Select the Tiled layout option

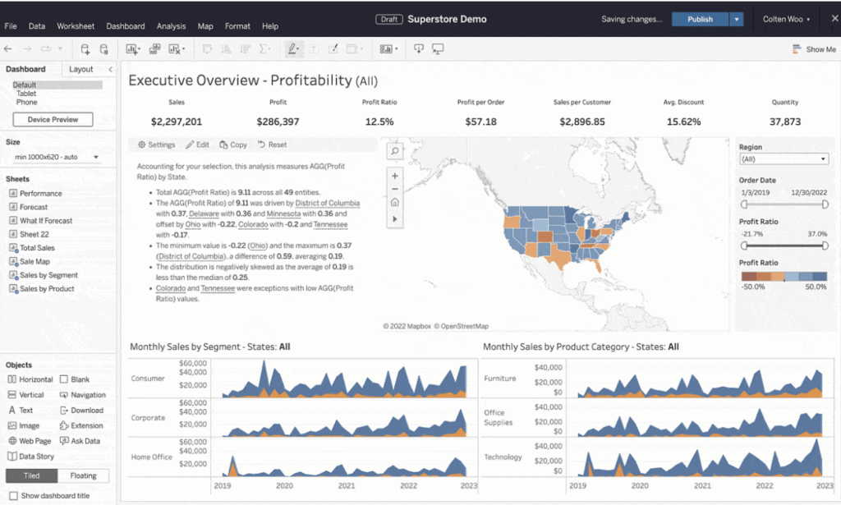31,475
